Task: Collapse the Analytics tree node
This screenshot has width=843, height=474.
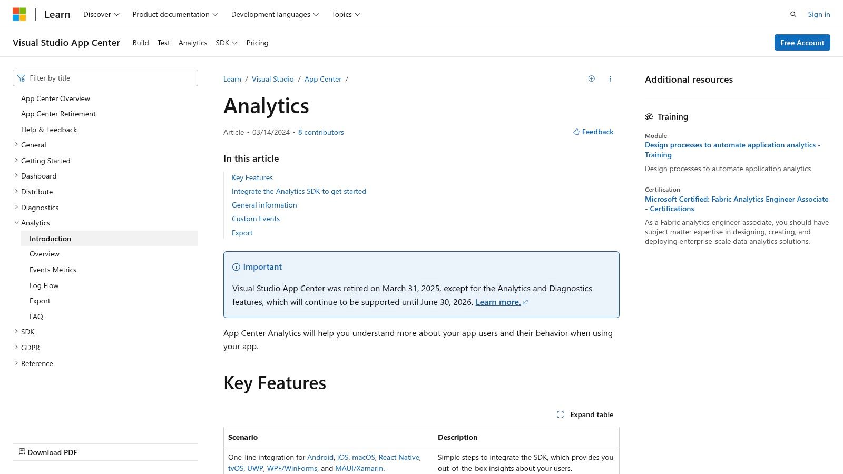Action: [16, 223]
